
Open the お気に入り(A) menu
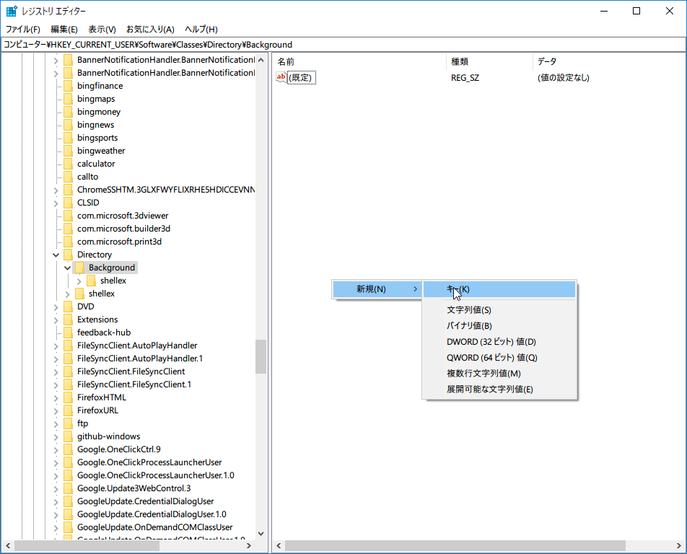[x=150, y=30]
